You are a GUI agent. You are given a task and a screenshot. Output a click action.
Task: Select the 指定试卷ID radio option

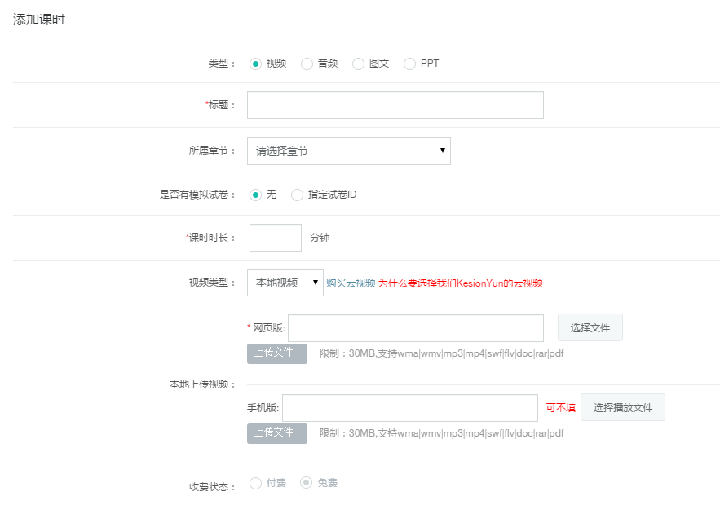click(x=298, y=195)
